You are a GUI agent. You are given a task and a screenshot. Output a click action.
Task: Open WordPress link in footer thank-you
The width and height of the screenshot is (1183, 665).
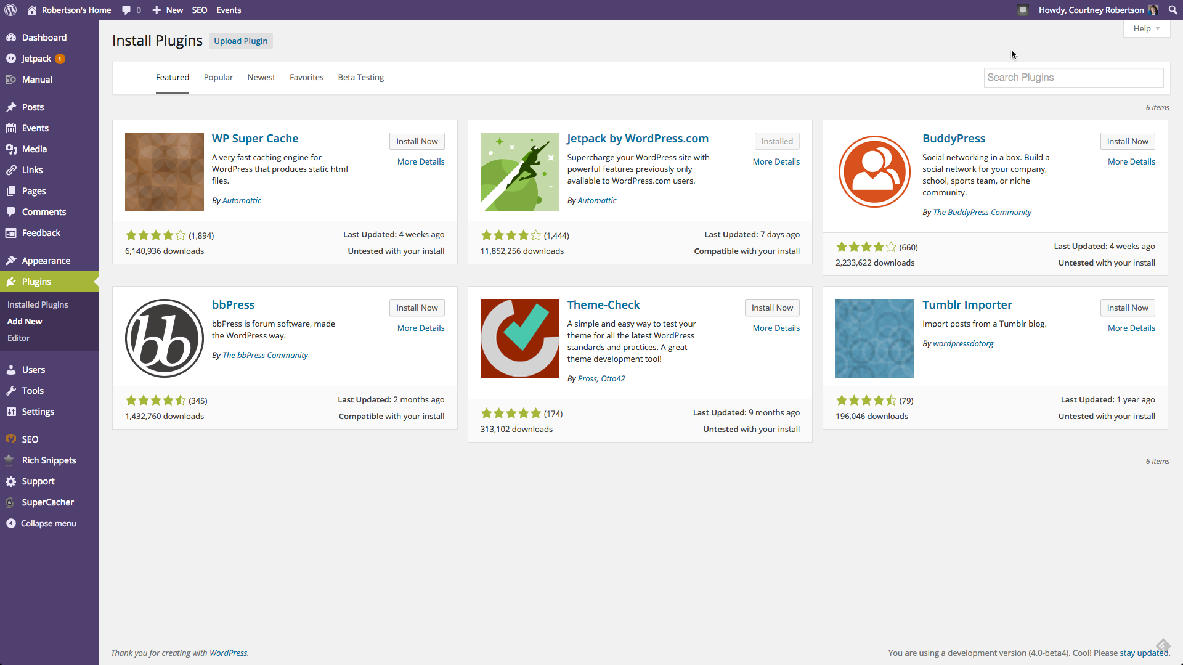click(228, 653)
